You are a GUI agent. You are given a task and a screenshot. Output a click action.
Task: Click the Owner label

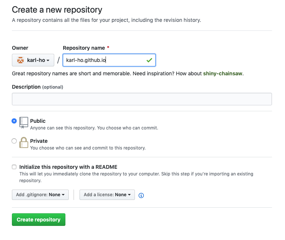click(20, 48)
